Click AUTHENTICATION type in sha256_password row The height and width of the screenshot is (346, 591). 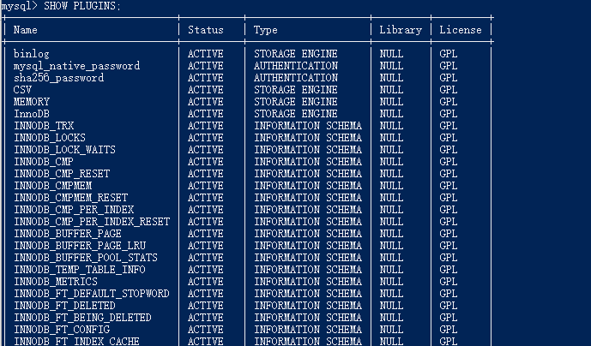tap(295, 78)
